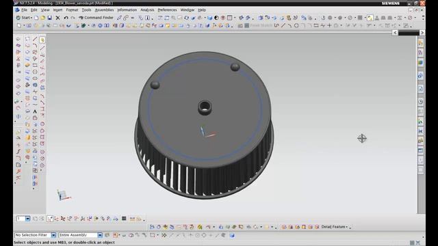Open the Format menu
The height and width of the screenshot is (246, 438).
click(x=72, y=10)
